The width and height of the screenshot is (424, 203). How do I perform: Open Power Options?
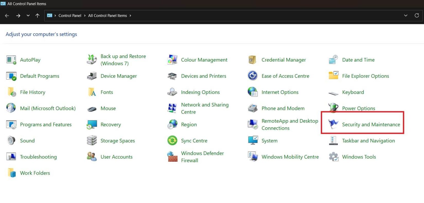(x=358, y=108)
